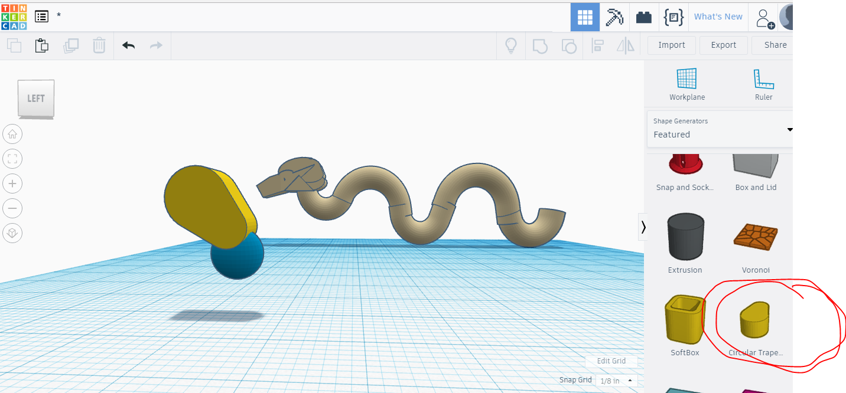
Task: Redo the last undone action
Action: click(156, 45)
